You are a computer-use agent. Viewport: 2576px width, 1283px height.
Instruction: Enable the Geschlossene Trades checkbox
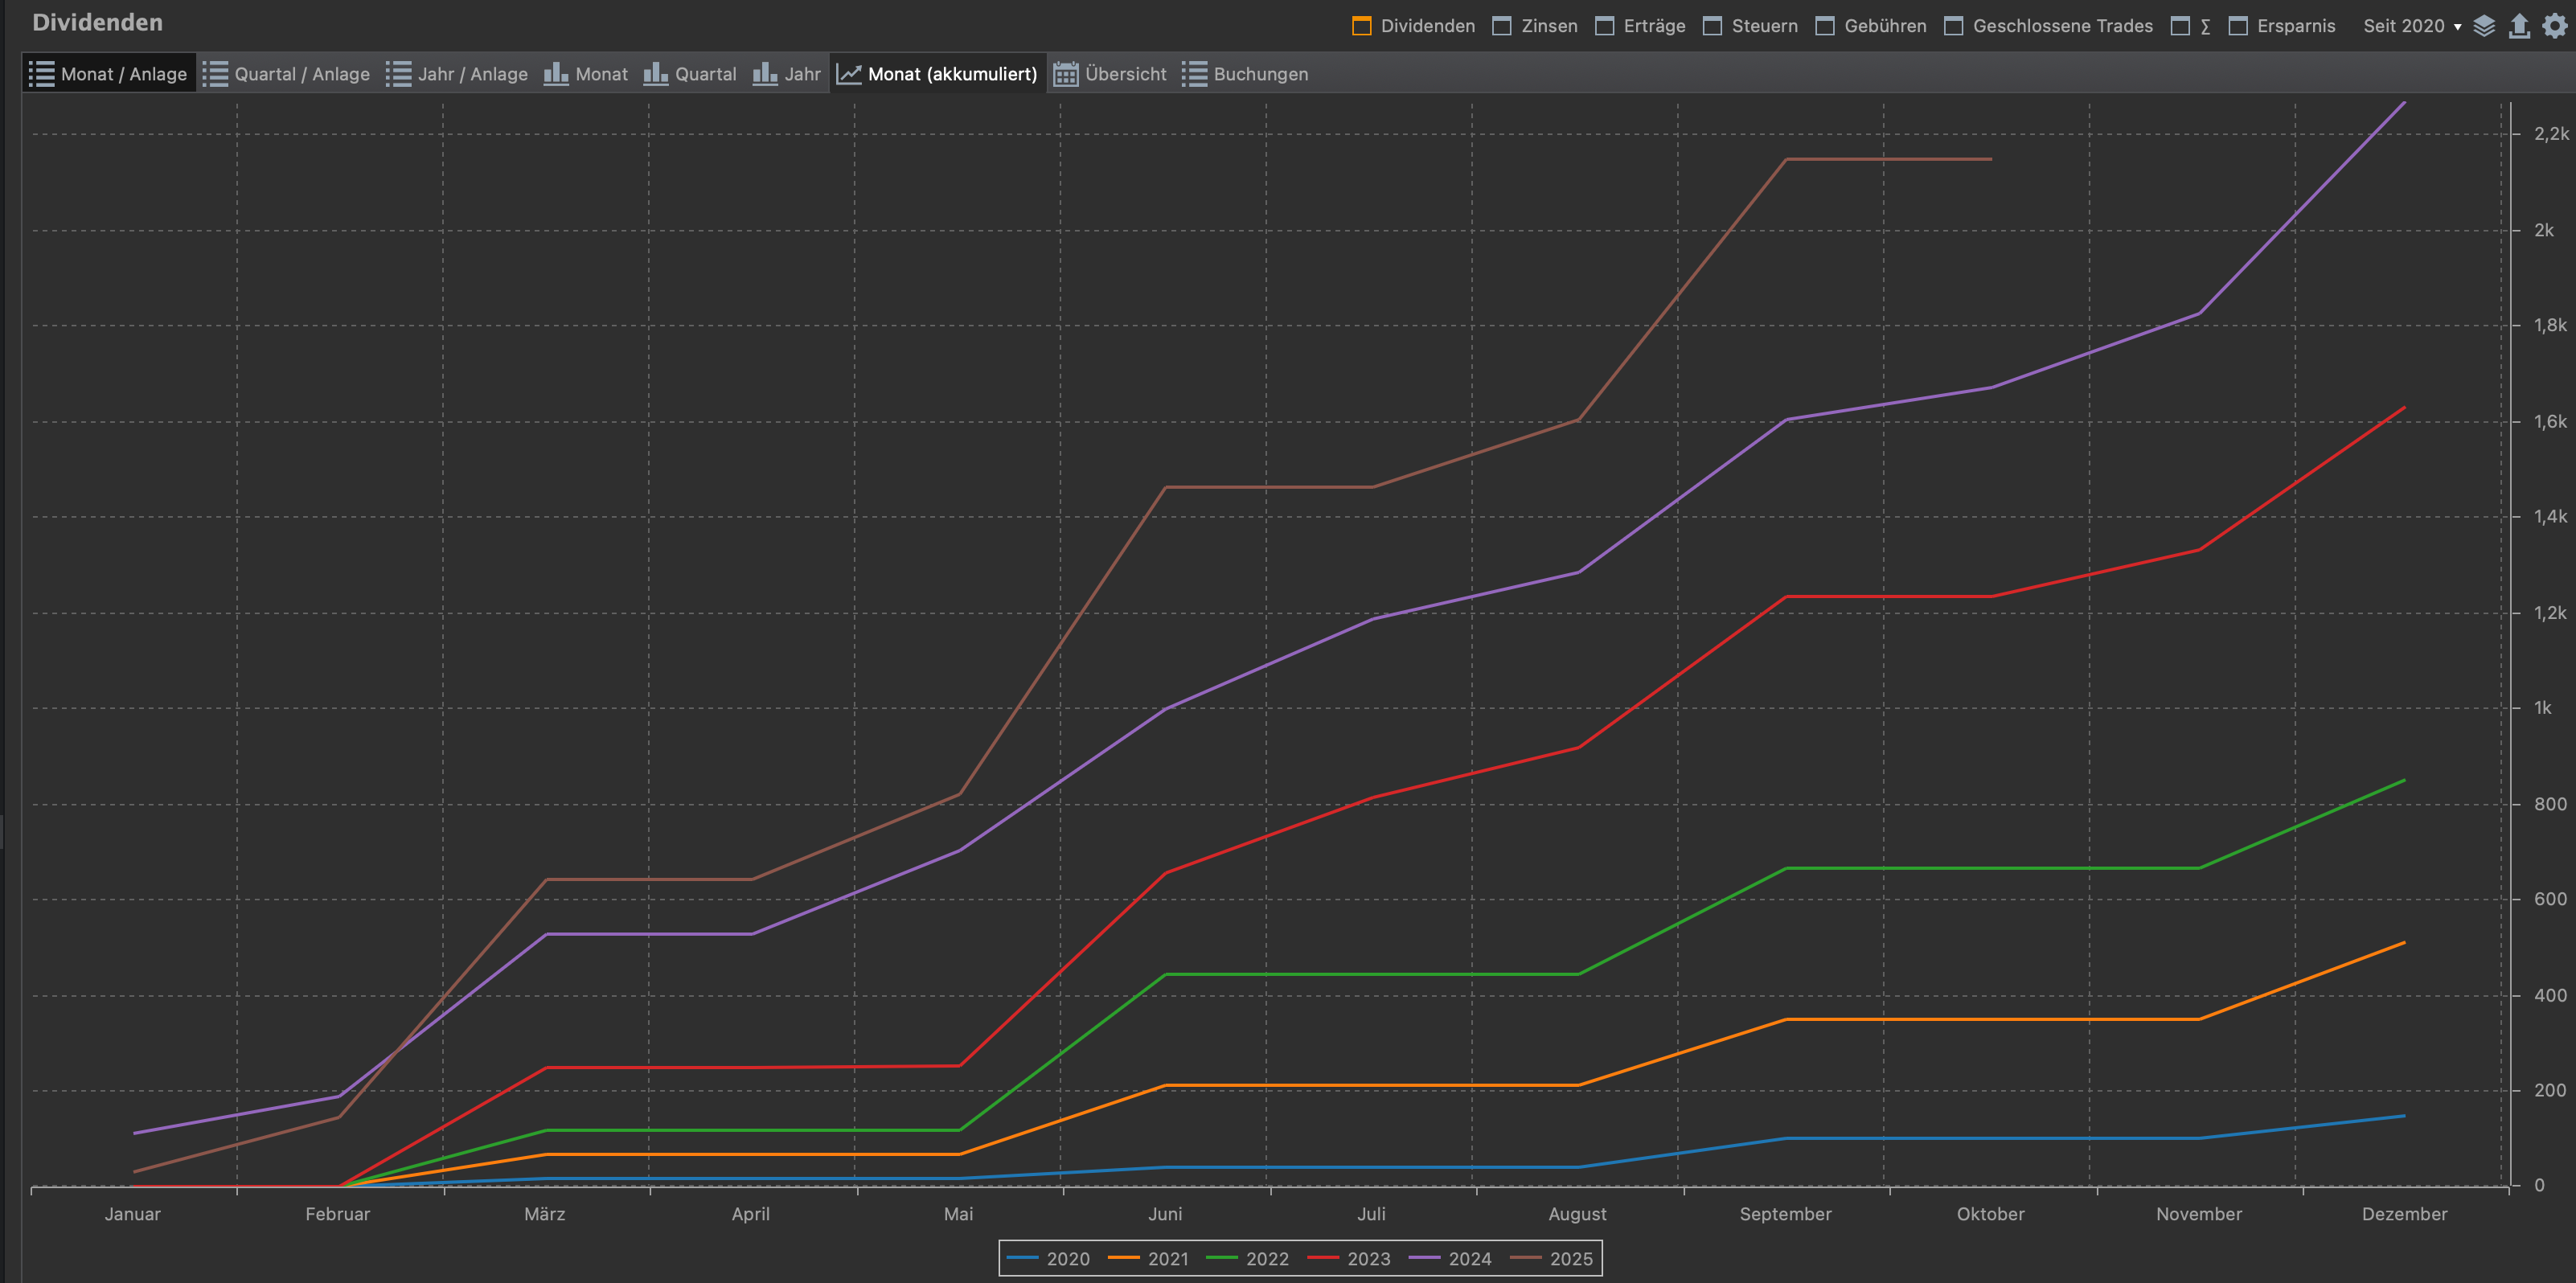click(x=1953, y=26)
